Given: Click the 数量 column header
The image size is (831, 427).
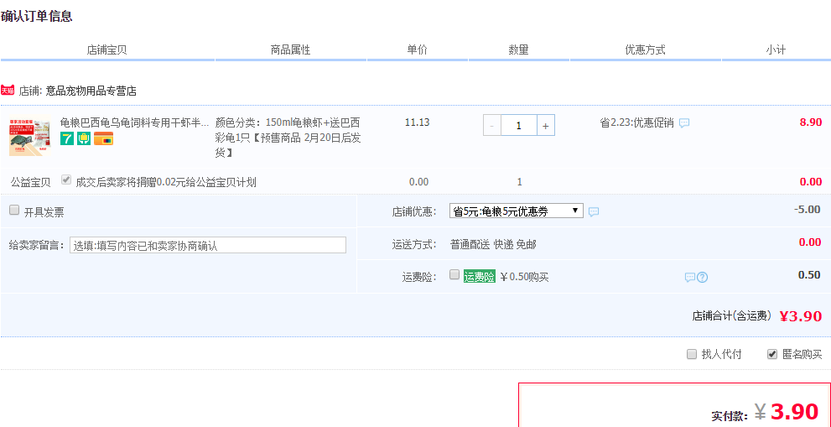Looking at the screenshot, I should (x=519, y=50).
